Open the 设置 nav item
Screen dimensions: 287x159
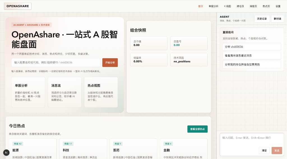pos(278,6)
